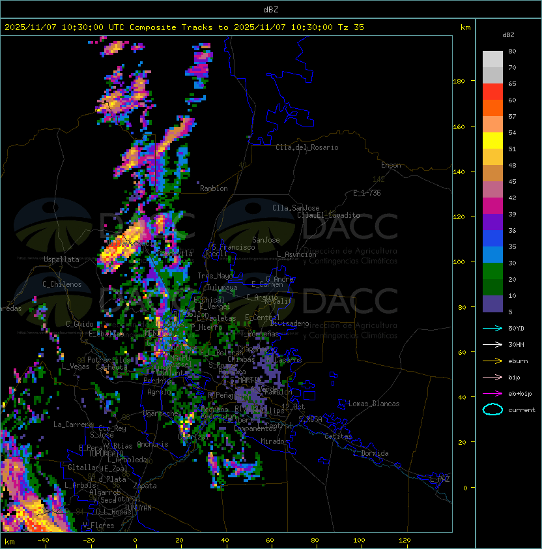The width and height of the screenshot is (542, 549).
Task: Click the '-40' tick on the horizontal axis
Action: click(x=43, y=541)
